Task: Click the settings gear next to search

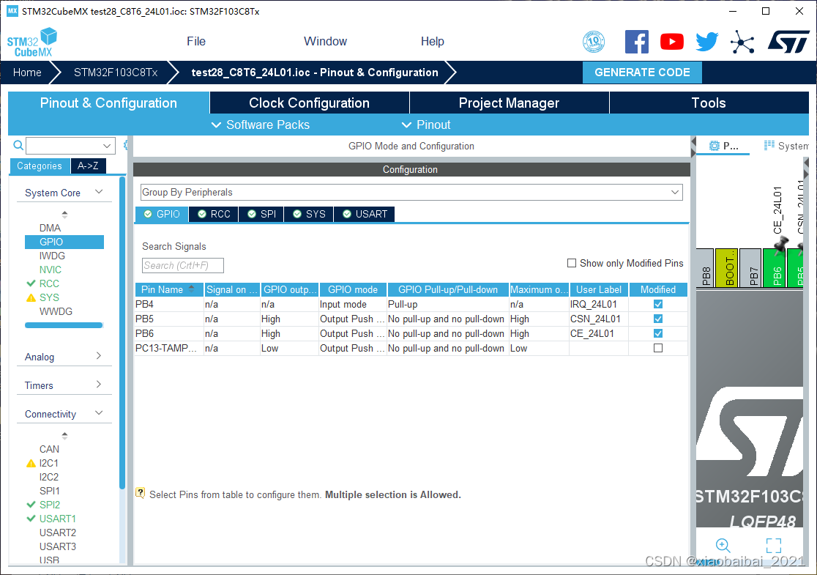Action: (x=126, y=146)
